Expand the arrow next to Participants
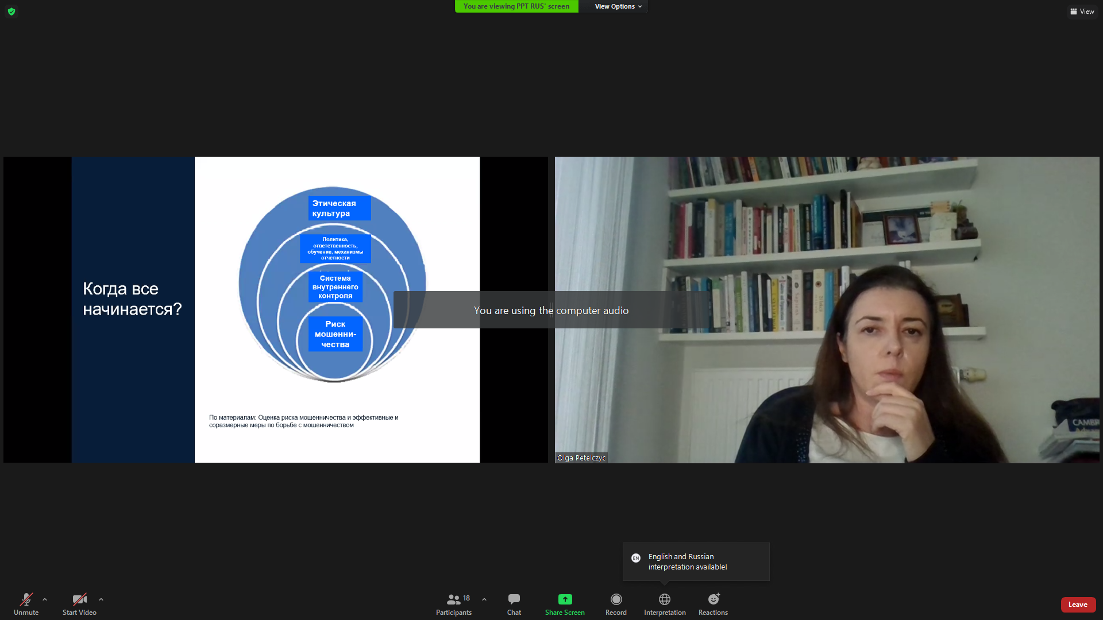This screenshot has width=1103, height=620. (x=484, y=599)
